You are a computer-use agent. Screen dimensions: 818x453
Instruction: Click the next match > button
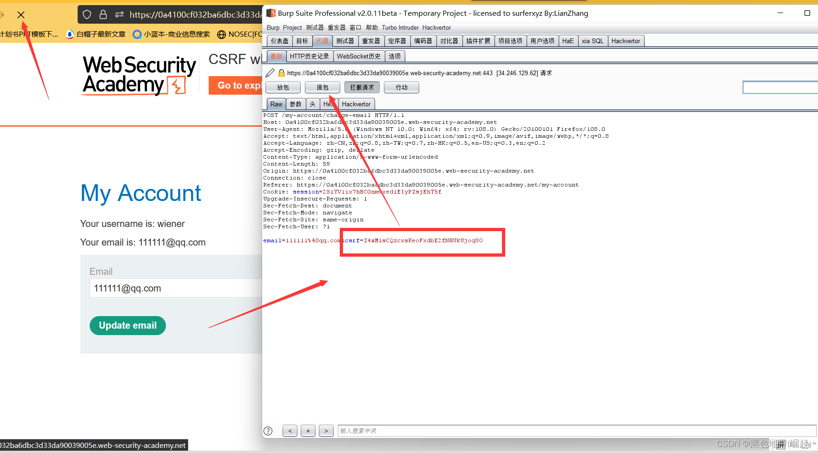point(326,431)
